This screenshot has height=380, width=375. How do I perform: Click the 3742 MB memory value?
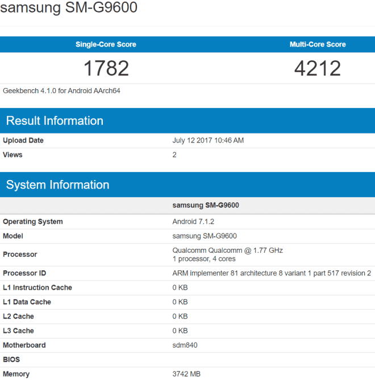click(186, 374)
